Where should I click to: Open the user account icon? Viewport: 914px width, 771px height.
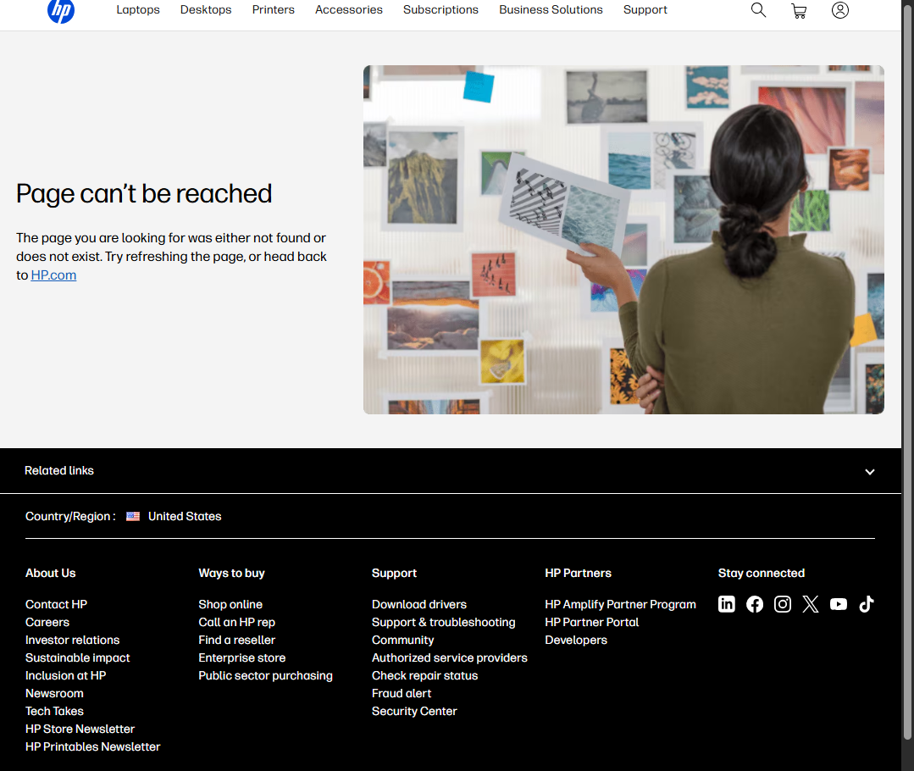pos(839,10)
